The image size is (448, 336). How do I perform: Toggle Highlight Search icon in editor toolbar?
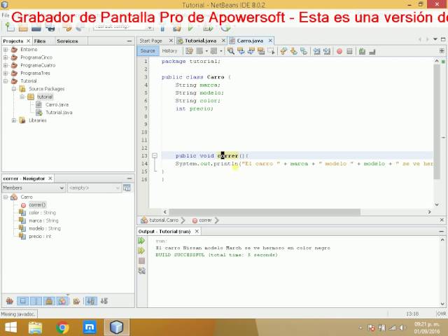261,51
